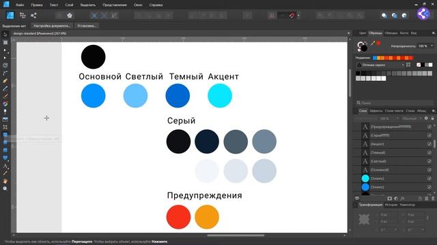Screen dimensions: 437x245
Task: Switch to the Эффекты tab
Action: pos(376,111)
